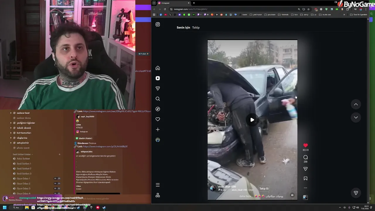Go to the next reel with down arrow

click(x=356, y=117)
